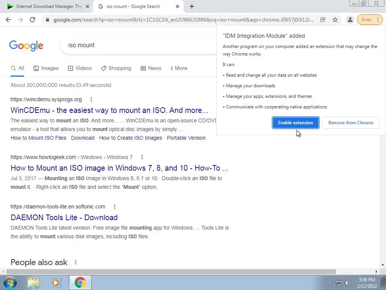Open People also ask options menu
Image resolution: width=386 pixels, height=290 pixels.
pyautogui.click(x=76, y=262)
